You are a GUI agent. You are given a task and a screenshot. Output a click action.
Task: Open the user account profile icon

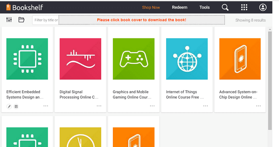pos(263,7)
